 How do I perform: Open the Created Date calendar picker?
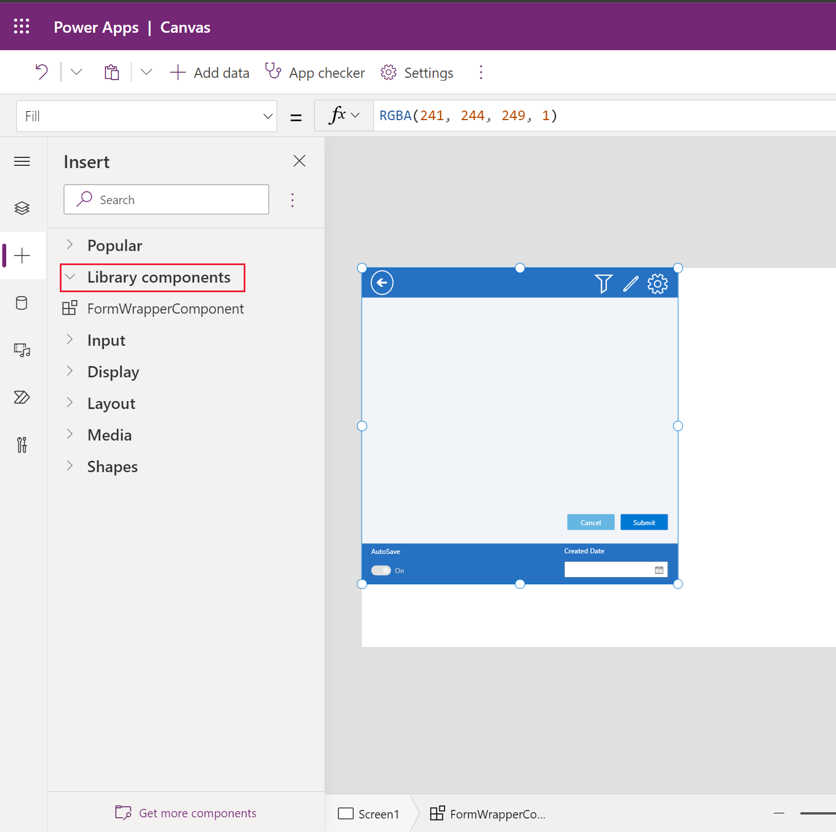[x=659, y=570]
